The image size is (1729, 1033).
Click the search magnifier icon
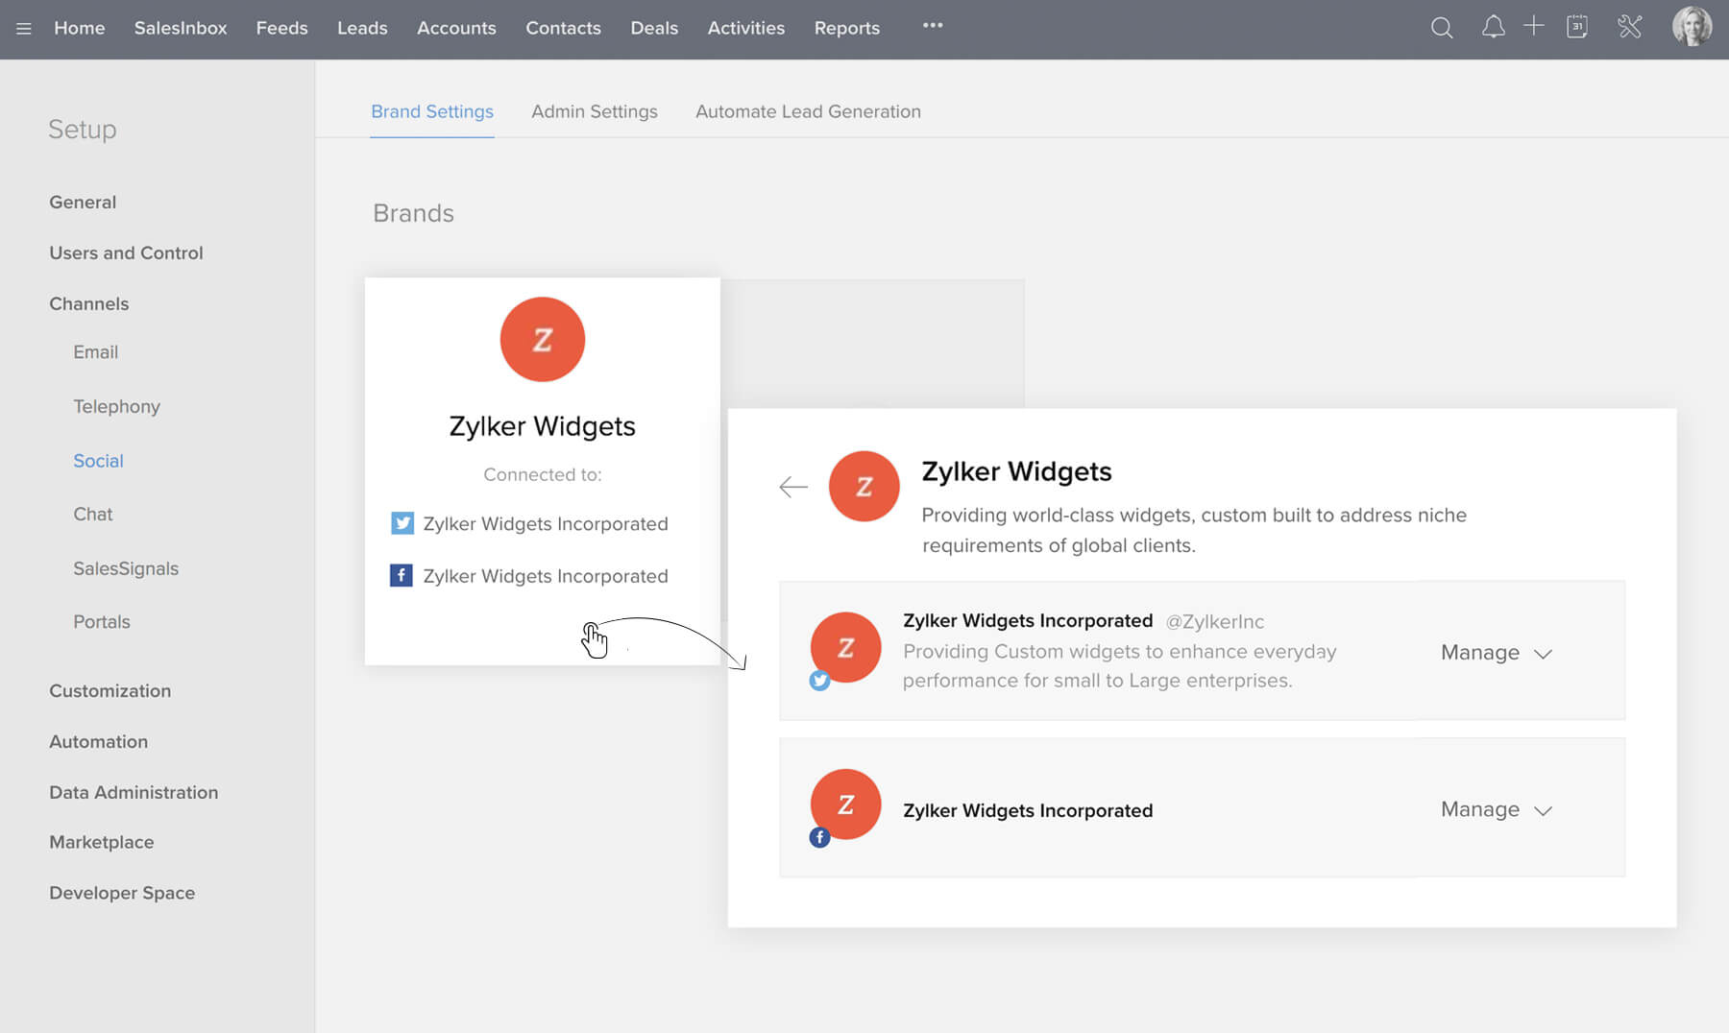(1441, 28)
